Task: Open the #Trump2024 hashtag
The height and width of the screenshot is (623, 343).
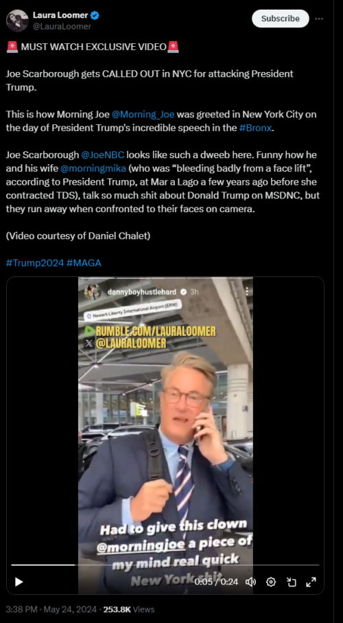Action: 35,262
